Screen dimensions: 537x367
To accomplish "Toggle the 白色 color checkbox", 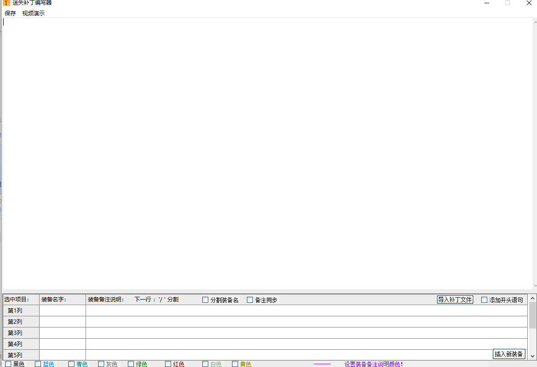I will 206,364.
